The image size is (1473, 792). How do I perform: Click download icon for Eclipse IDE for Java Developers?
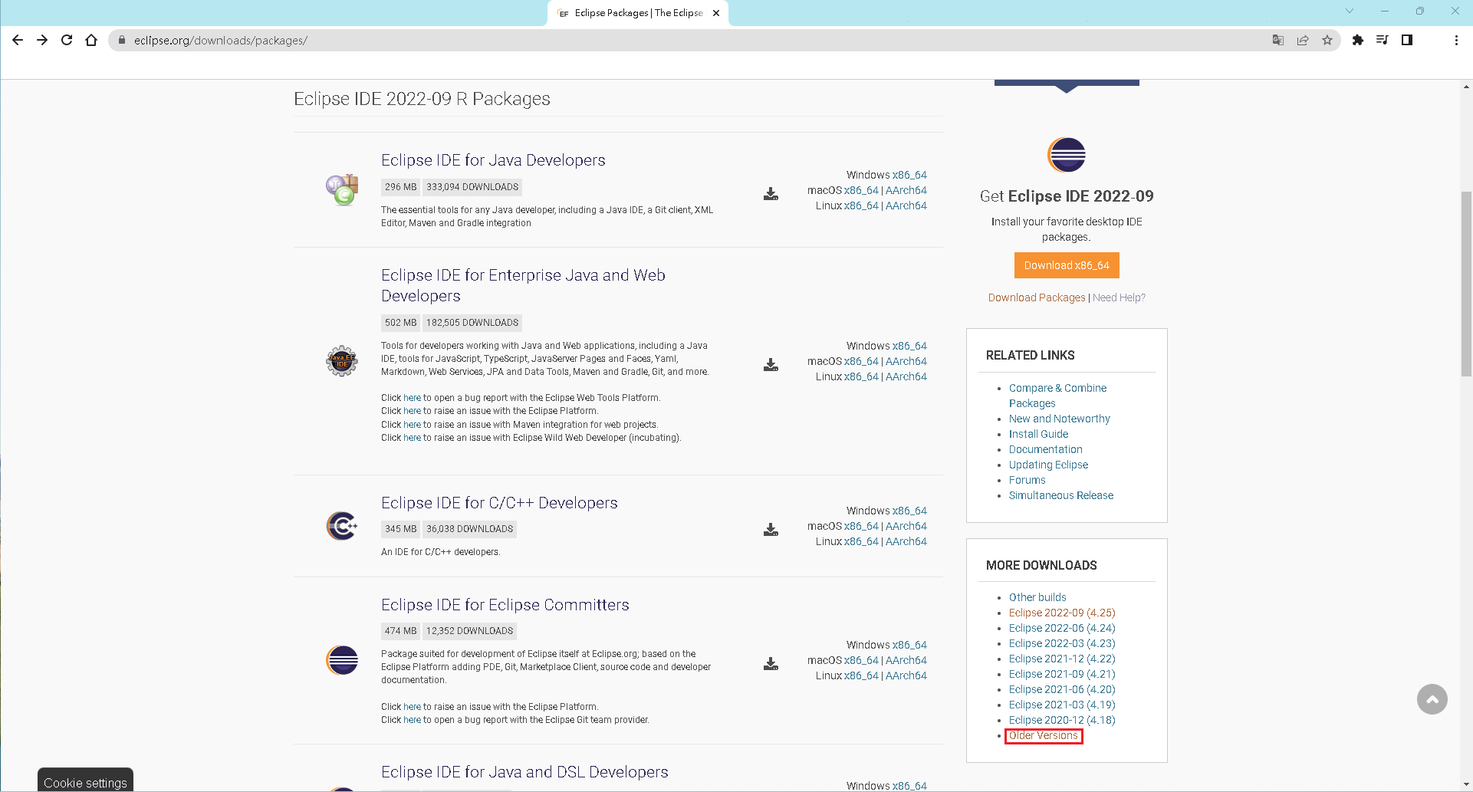pos(771,194)
